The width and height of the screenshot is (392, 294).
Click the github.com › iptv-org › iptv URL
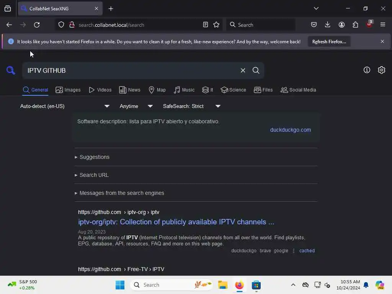(x=119, y=212)
